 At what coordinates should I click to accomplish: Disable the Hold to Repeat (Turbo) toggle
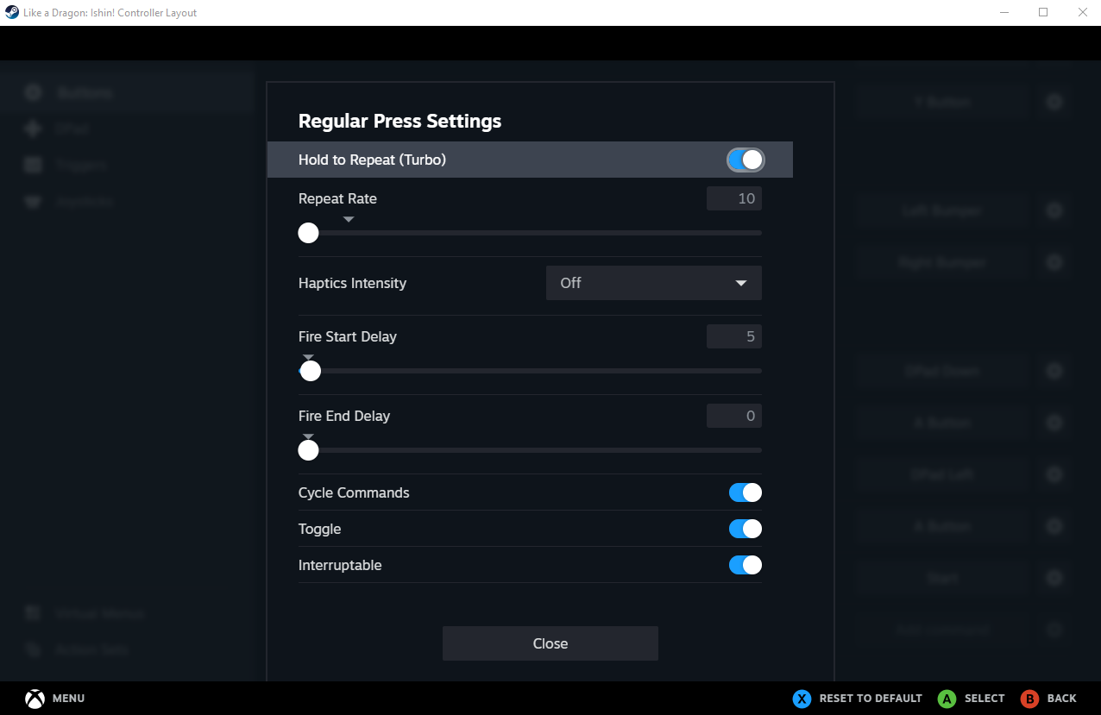pos(746,160)
